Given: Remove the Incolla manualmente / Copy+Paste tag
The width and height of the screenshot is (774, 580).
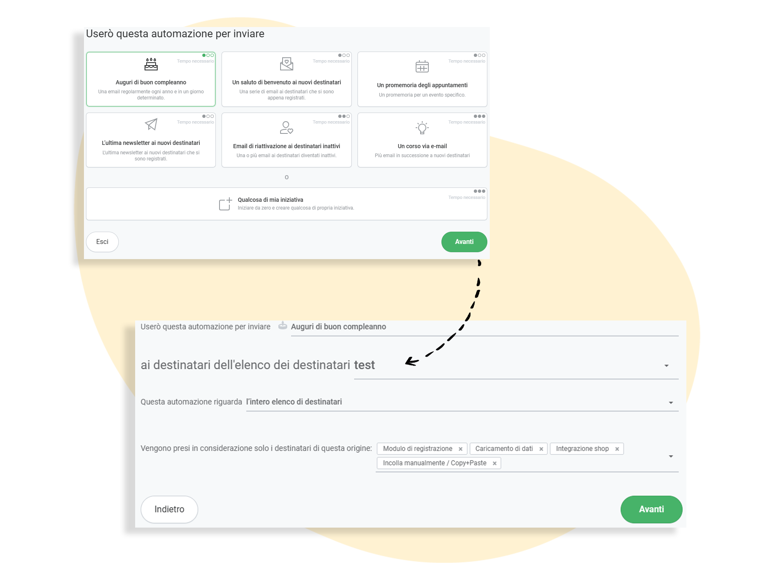Looking at the screenshot, I should coord(494,463).
